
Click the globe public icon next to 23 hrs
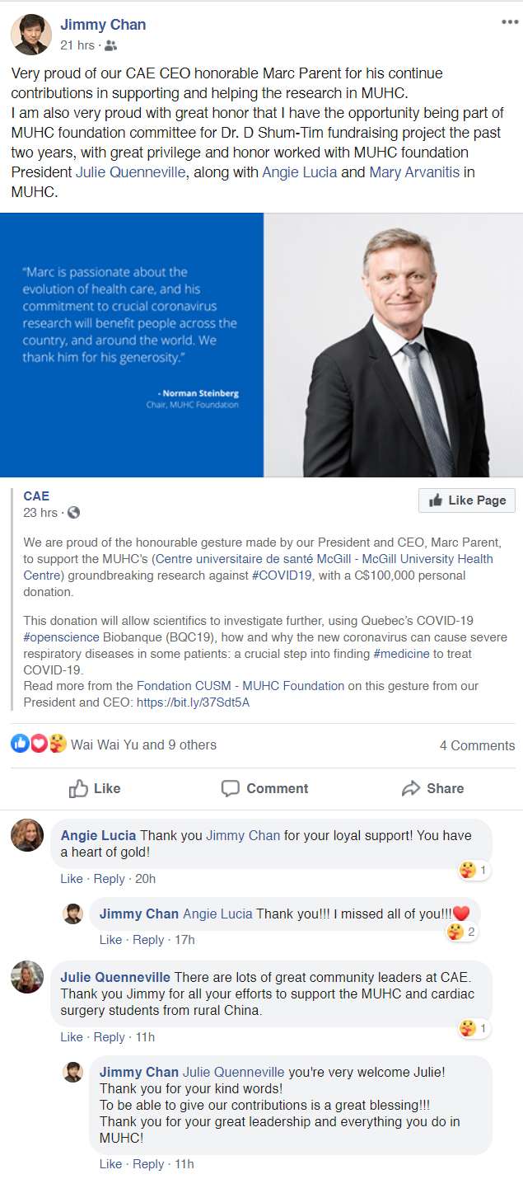click(x=73, y=513)
